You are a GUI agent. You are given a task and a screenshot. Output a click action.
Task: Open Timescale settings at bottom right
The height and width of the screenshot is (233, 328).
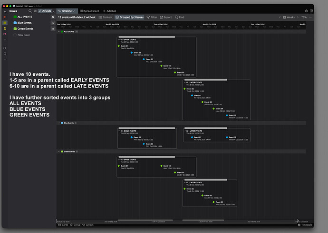pyautogui.click(x=305, y=225)
